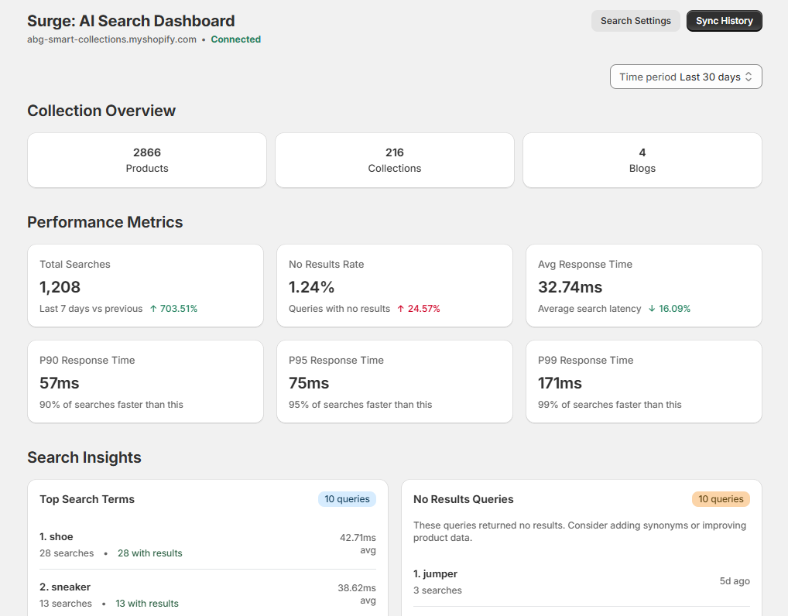The image size is (788, 616).
Task: Open Sync History
Action: pos(725,21)
